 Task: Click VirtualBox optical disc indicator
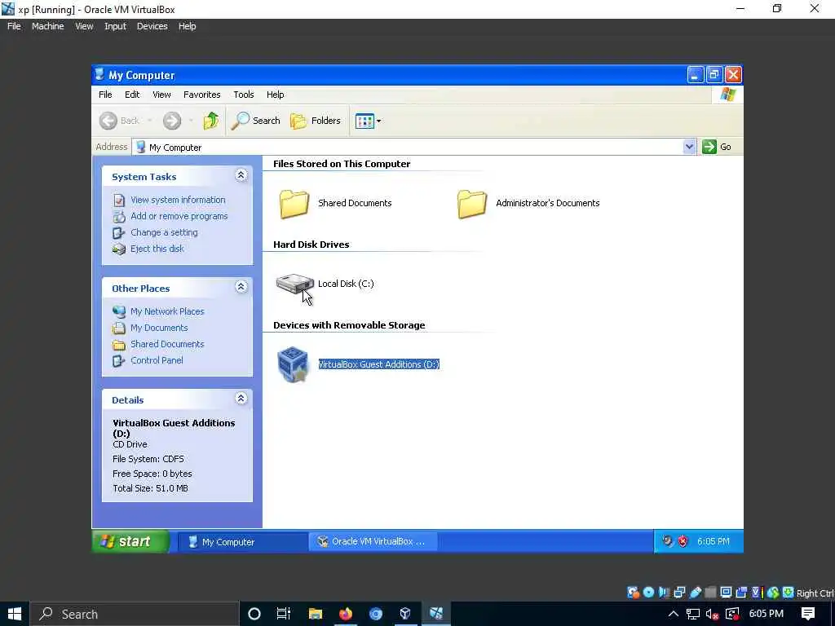point(648,593)
